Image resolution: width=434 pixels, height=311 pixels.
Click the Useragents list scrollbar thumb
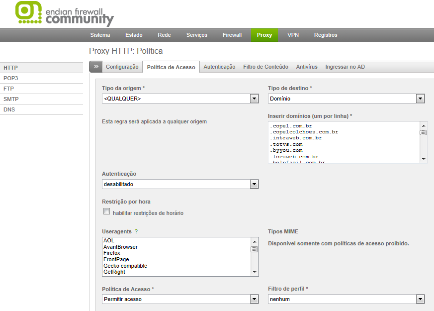[255, 249]
